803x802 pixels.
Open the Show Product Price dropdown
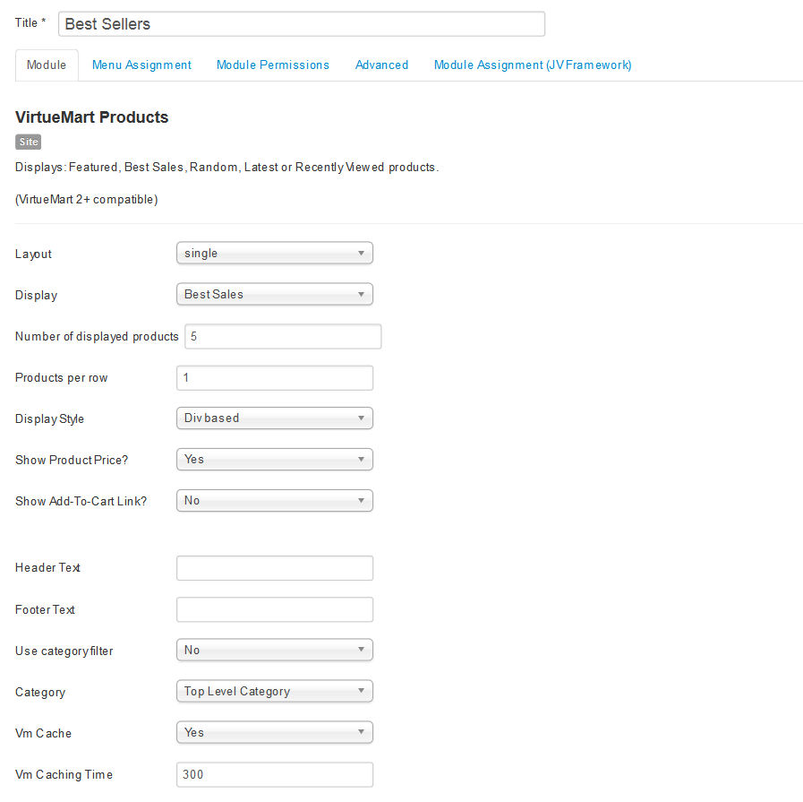click(x=275, y=459)
